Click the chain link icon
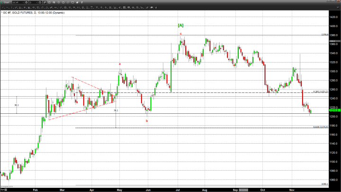 pyautogui.click(x=68, y=2)
